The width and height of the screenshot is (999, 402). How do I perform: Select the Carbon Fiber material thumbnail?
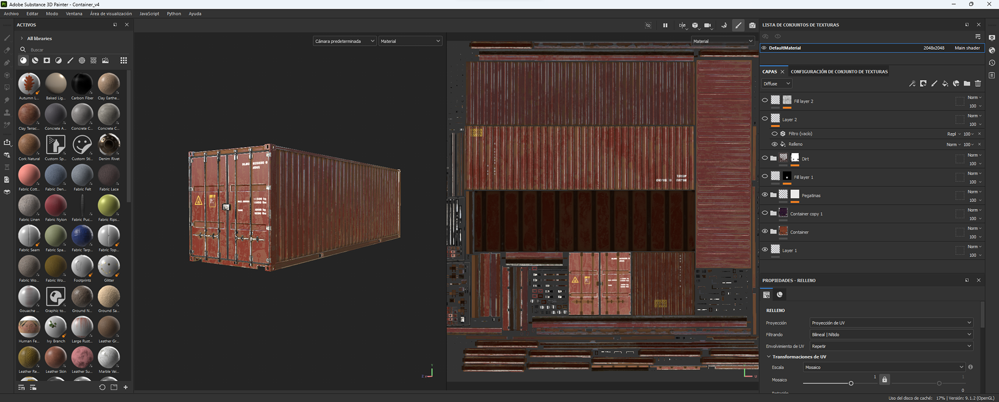pyautogui.click(x=82, y=84)
